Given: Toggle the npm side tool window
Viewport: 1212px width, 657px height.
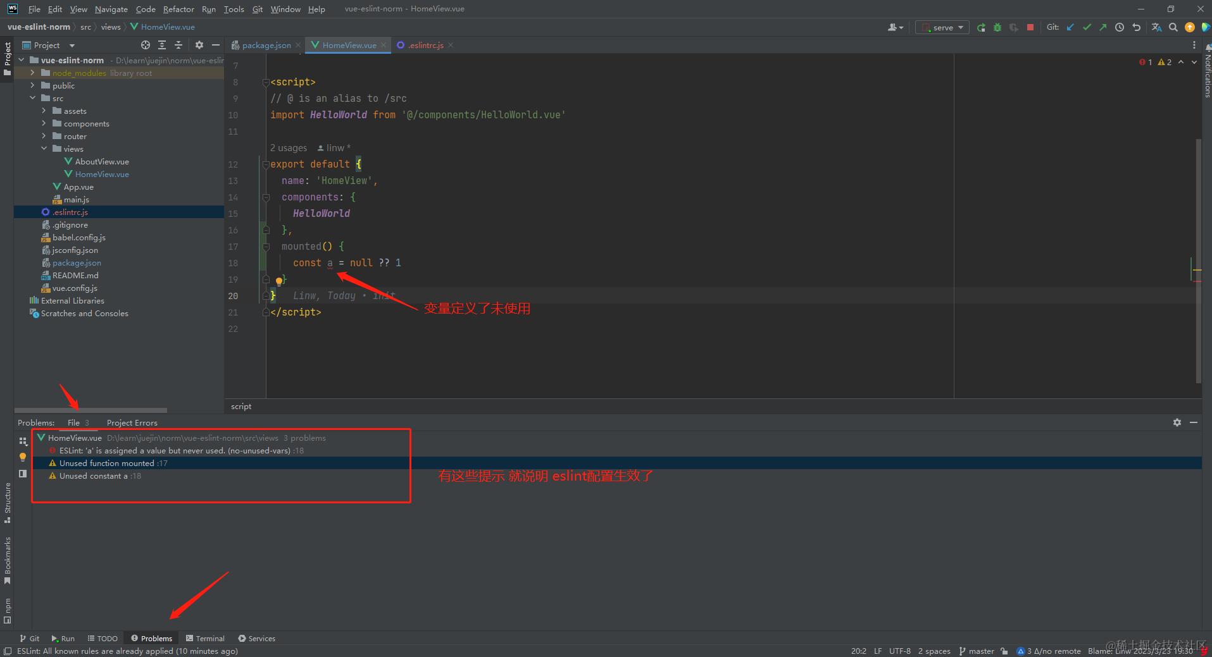Looking at the screenshot, I should tap(7, 610).
